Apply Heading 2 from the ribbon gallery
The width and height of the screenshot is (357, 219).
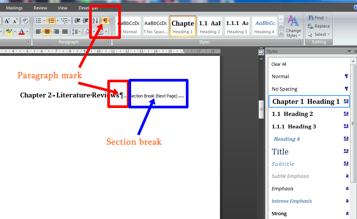210,26
